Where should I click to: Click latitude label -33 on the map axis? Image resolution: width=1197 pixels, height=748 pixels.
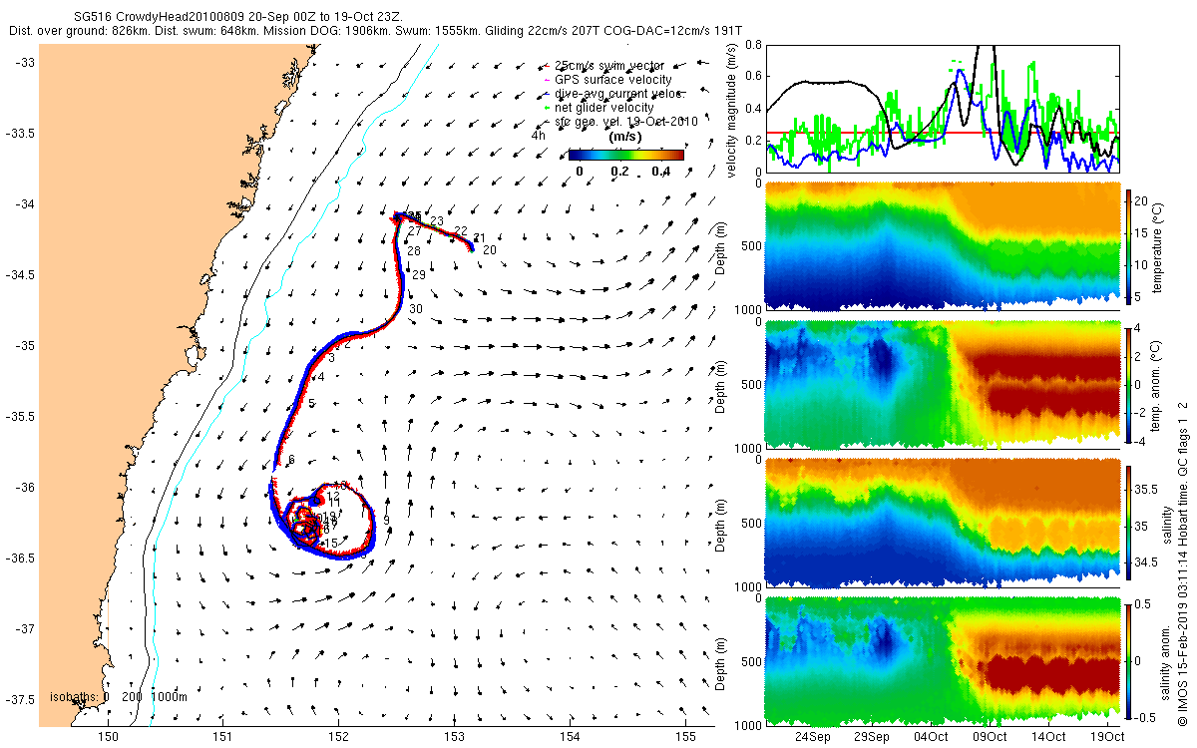click(x=24, y=62)
